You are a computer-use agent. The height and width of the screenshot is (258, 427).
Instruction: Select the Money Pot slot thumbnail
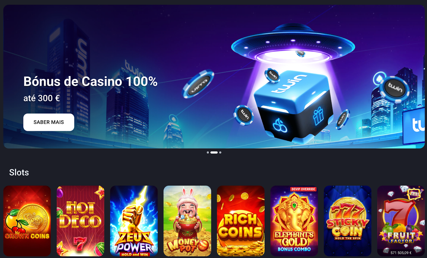point(187,221)
